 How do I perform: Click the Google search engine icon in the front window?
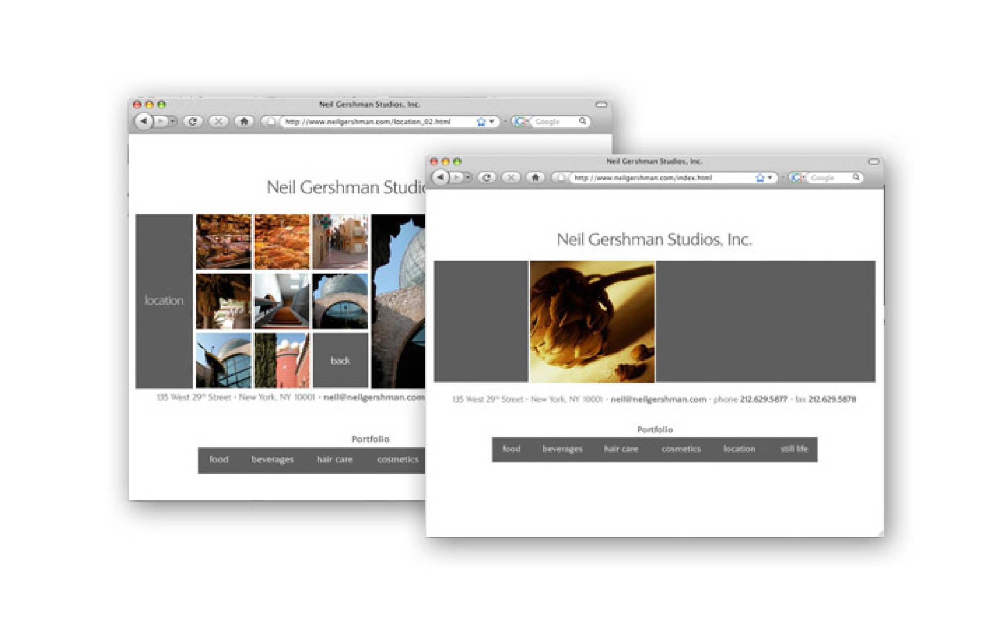coord(796,178)
